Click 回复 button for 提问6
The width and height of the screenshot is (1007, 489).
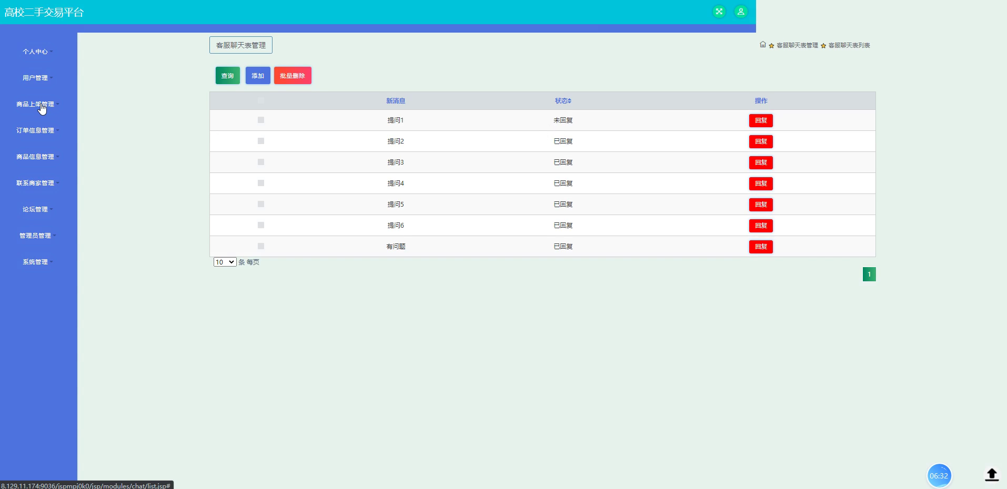click(x=761, y=226)
